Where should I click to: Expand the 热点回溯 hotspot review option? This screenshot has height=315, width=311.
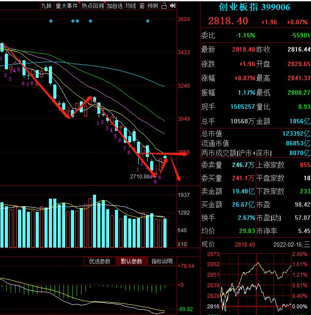pyautogui.click(x=93, y=6)
